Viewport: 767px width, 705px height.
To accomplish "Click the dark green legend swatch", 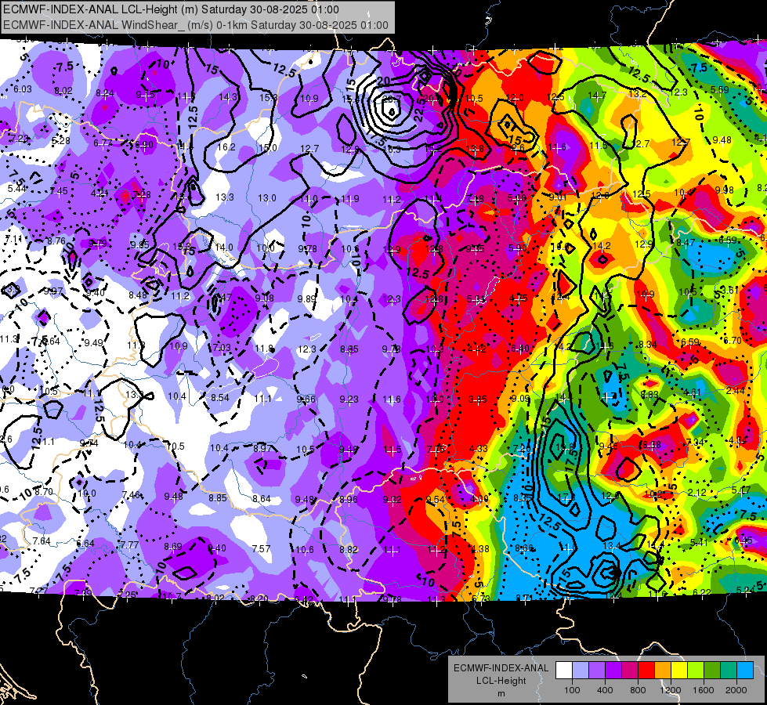I will click(712, 671).
